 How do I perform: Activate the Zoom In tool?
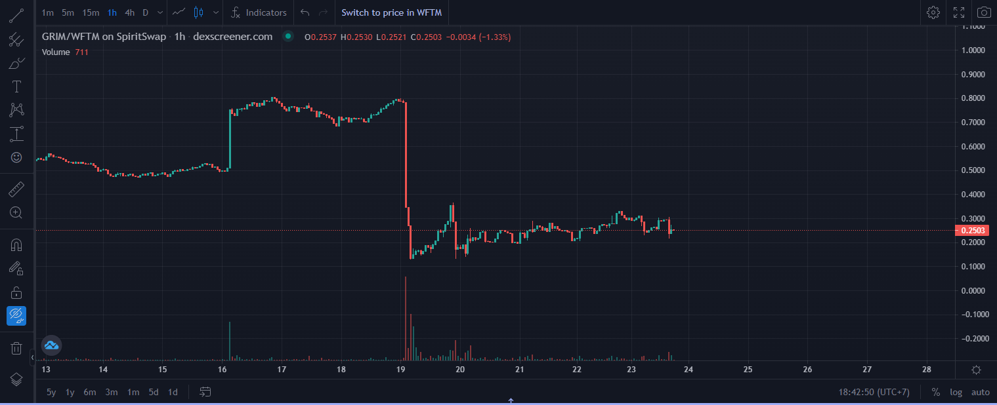point(16,212)
